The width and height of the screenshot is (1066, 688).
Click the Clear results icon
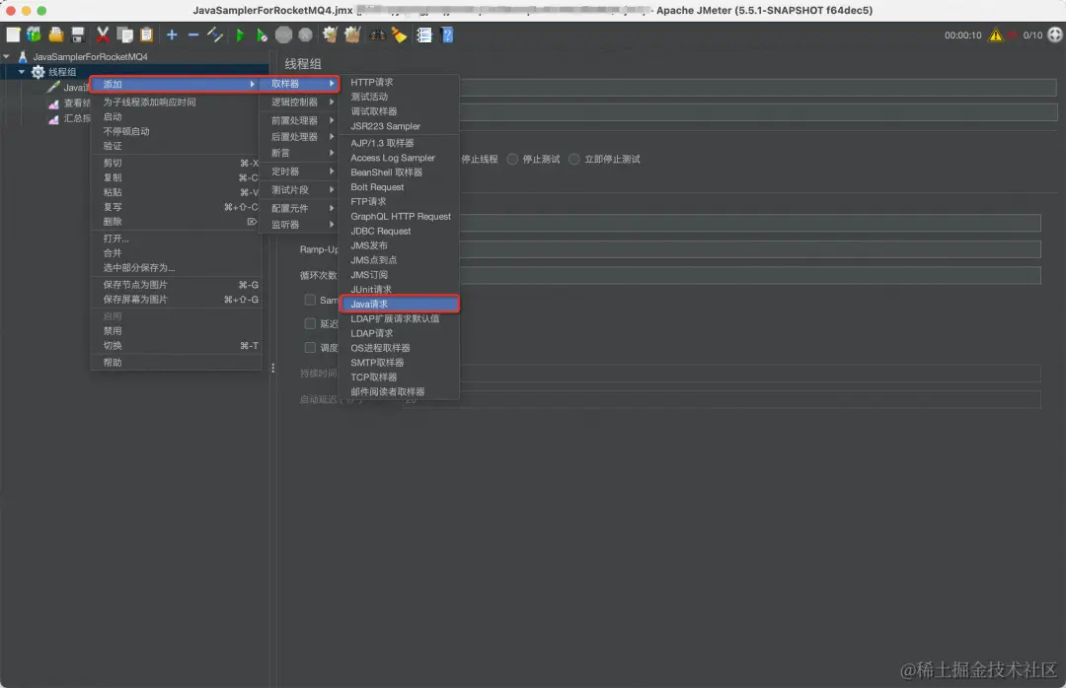point(330,34)
